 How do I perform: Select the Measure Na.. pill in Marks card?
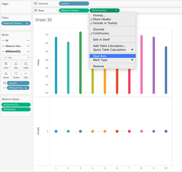click(18, 88)
